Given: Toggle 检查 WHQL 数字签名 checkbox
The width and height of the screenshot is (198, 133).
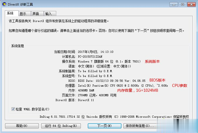Looking at the screenshot, I should [13, 109].
